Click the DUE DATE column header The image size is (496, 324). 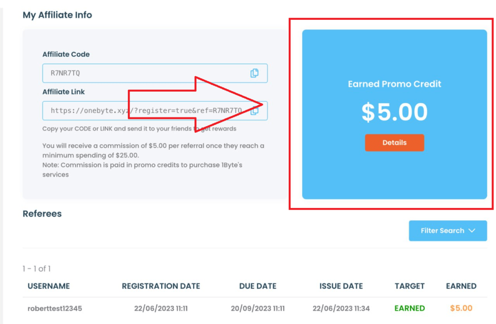[258, 286]
